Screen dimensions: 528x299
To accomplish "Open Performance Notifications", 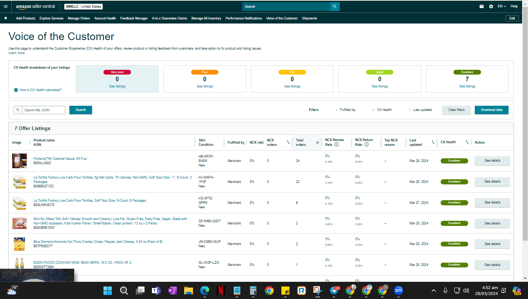I will [244, 18].
